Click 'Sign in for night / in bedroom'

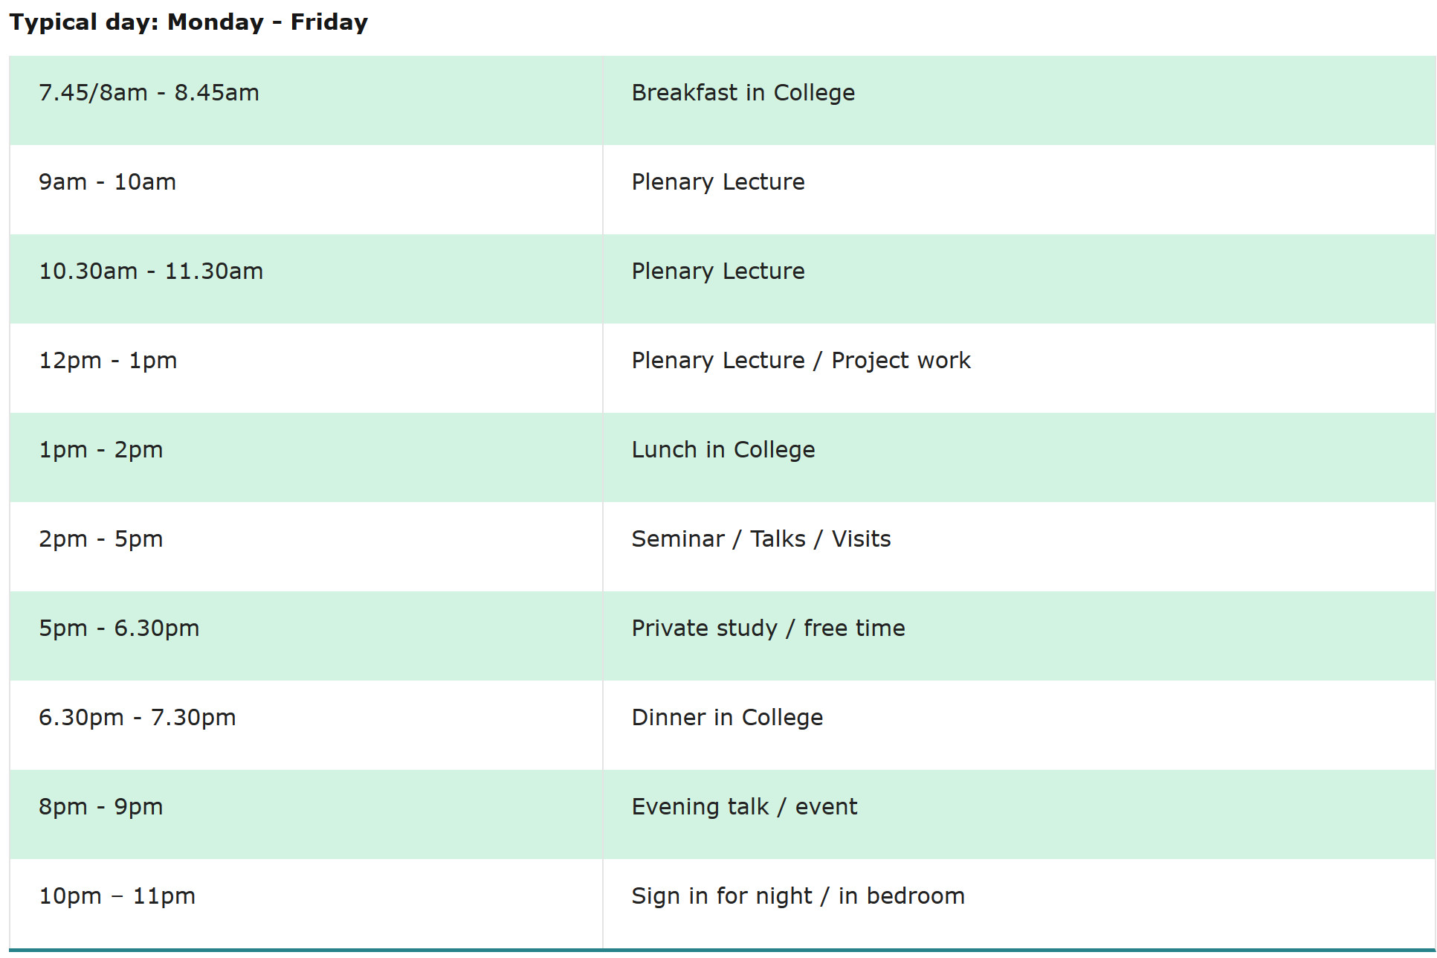click(798, 896)
